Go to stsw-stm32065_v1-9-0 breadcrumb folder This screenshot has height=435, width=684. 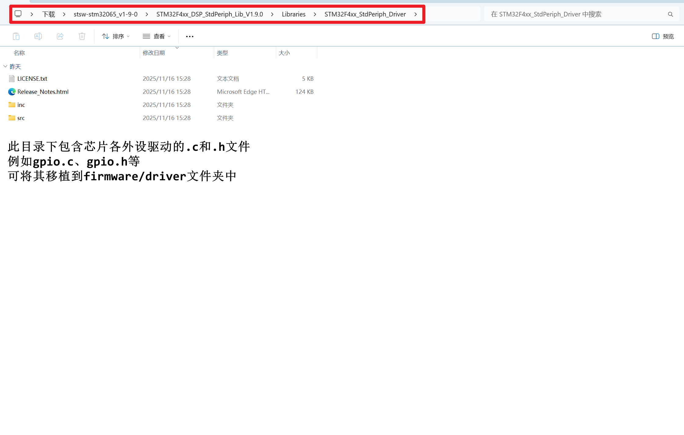tap(106, 14)
